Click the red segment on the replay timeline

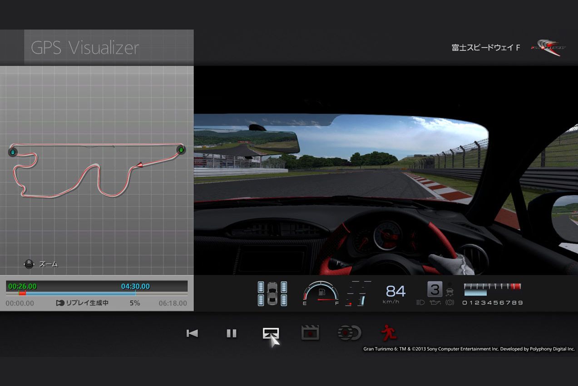click(22, 294)
